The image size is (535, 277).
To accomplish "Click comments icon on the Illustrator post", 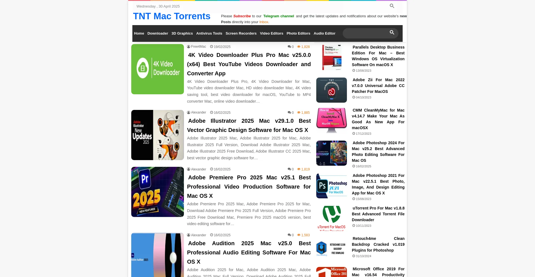I will 289,112.
